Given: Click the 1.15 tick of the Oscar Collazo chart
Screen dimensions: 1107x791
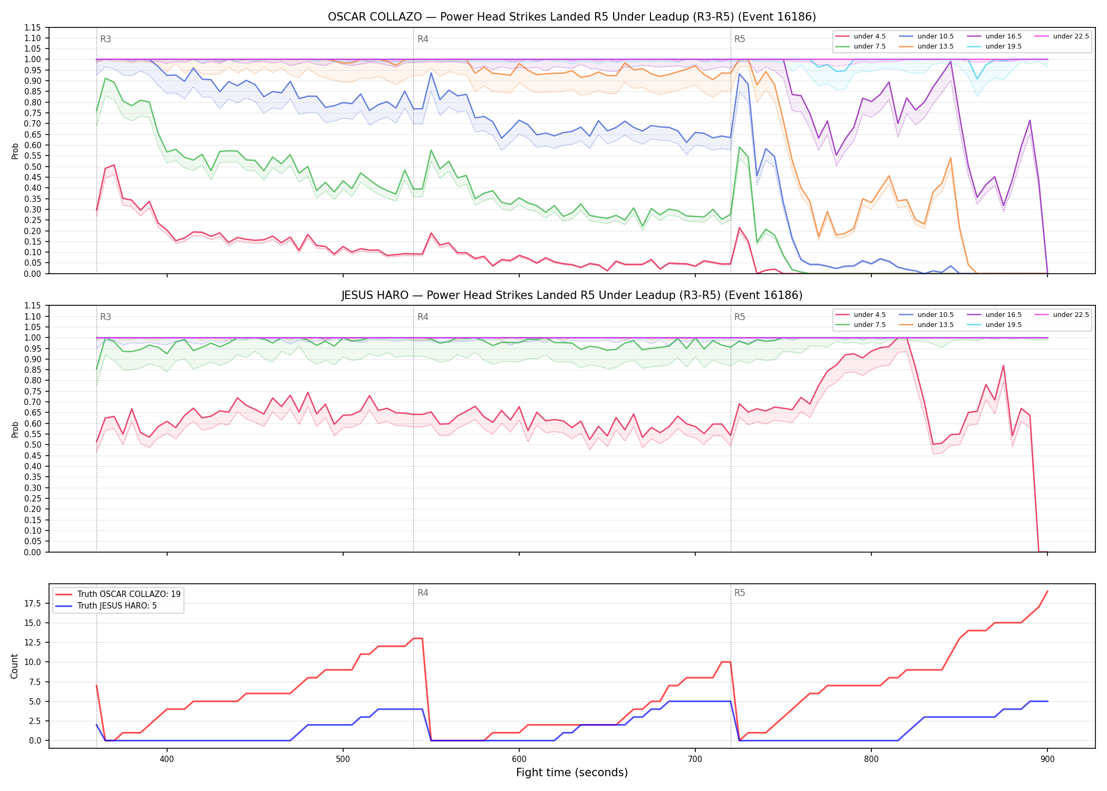Looking at the screenshot, I should [x=33, y=27].
